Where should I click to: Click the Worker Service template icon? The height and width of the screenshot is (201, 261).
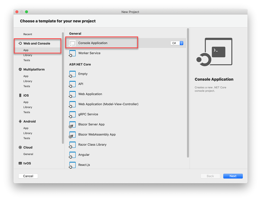pos(72,53)
